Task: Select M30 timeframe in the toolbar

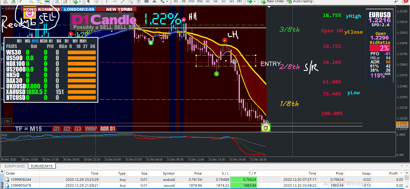Action: click(x=200, y=1)
